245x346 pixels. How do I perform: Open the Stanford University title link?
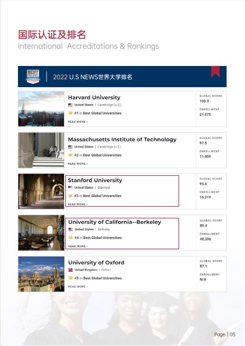click(x=95, y=180)
